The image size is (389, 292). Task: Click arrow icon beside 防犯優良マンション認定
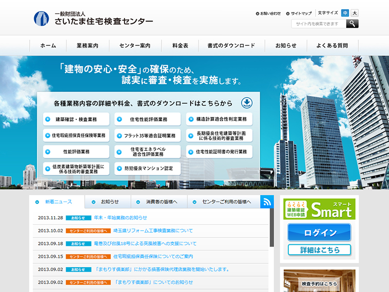119,169
